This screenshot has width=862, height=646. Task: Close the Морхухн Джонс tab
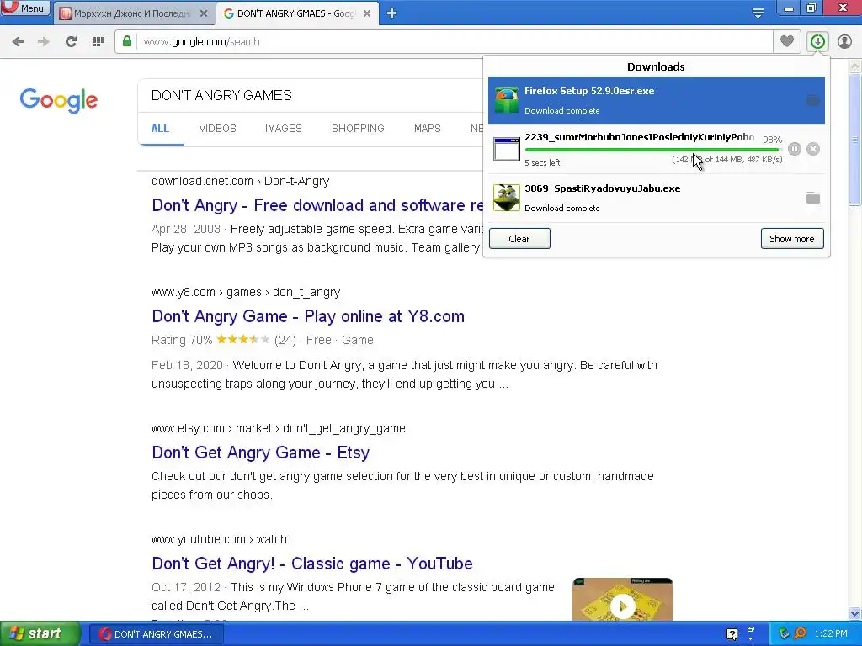click(x=204, y=13)
